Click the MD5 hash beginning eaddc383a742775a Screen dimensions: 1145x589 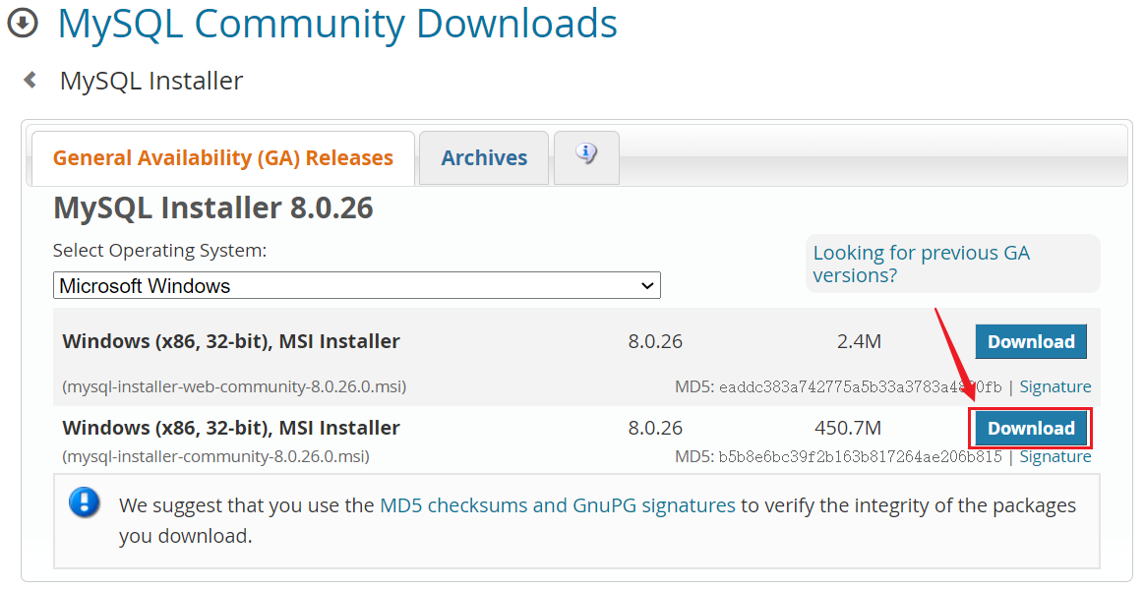(x=860, y=386)
